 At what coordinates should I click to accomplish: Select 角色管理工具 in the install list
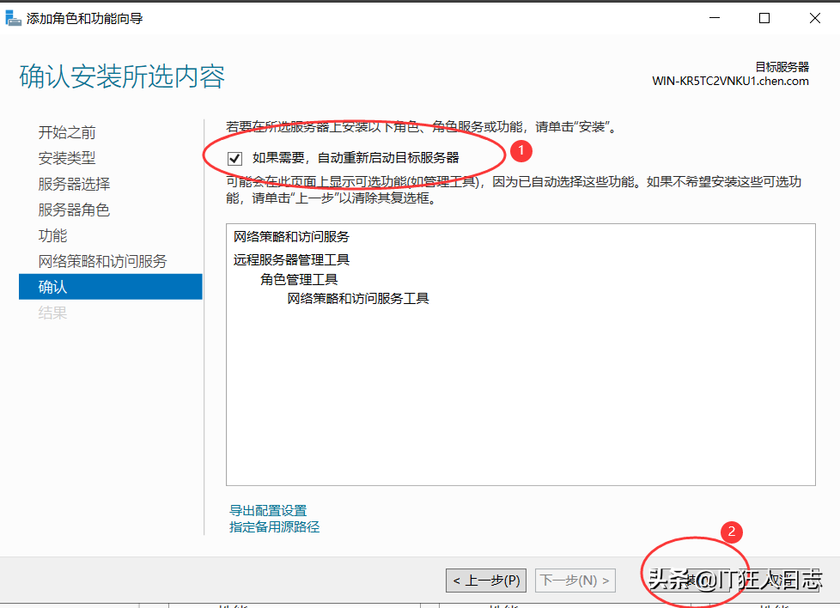[x=299, y=280]
